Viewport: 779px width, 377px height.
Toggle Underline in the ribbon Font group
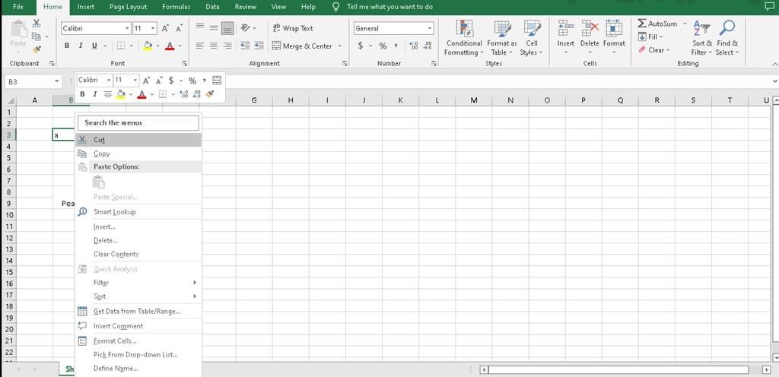[94, 46]
